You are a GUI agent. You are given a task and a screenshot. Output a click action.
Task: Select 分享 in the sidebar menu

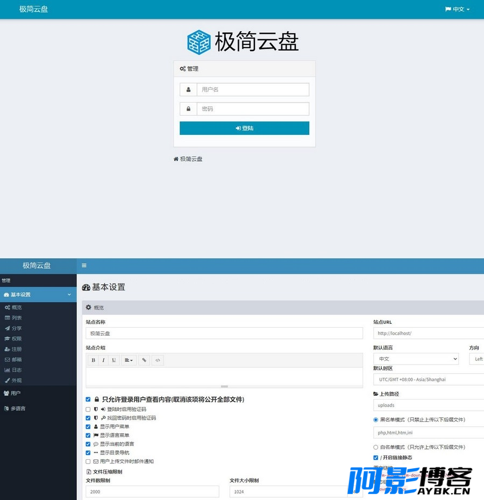[17, 328]
